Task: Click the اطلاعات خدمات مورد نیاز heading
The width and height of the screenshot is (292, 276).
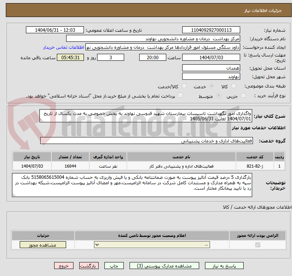Action: [258, 128]
